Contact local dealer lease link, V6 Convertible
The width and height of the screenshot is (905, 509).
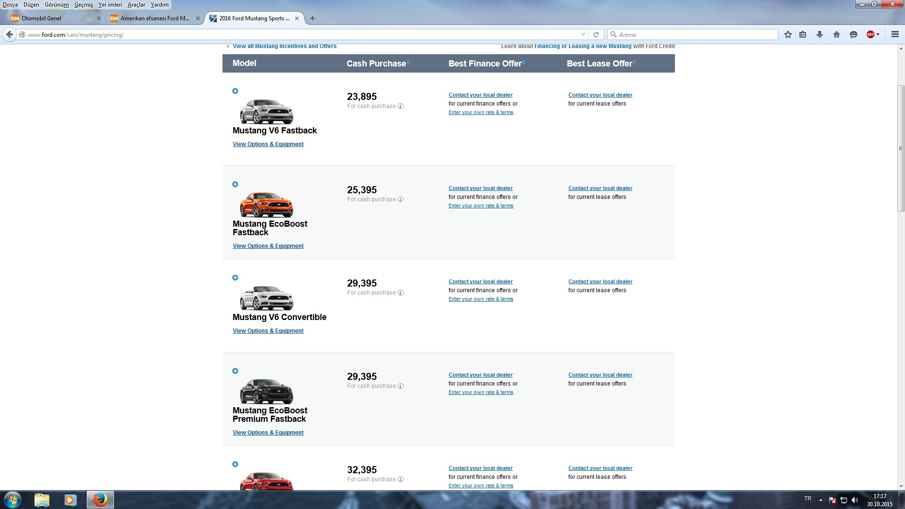click(600, 281)
